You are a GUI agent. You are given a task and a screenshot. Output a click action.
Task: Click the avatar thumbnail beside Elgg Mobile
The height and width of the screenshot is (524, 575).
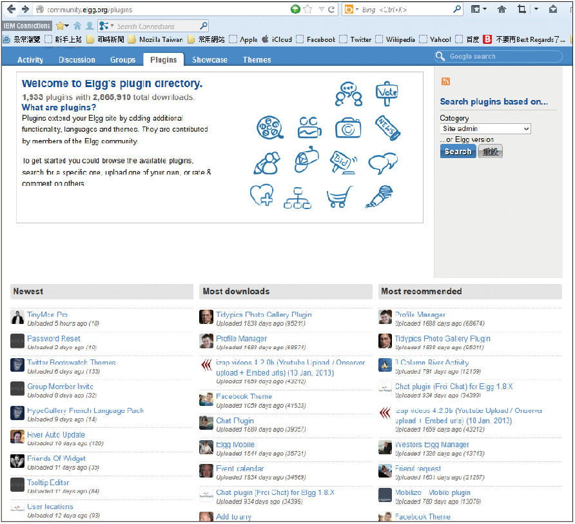[x=206, y=447]
